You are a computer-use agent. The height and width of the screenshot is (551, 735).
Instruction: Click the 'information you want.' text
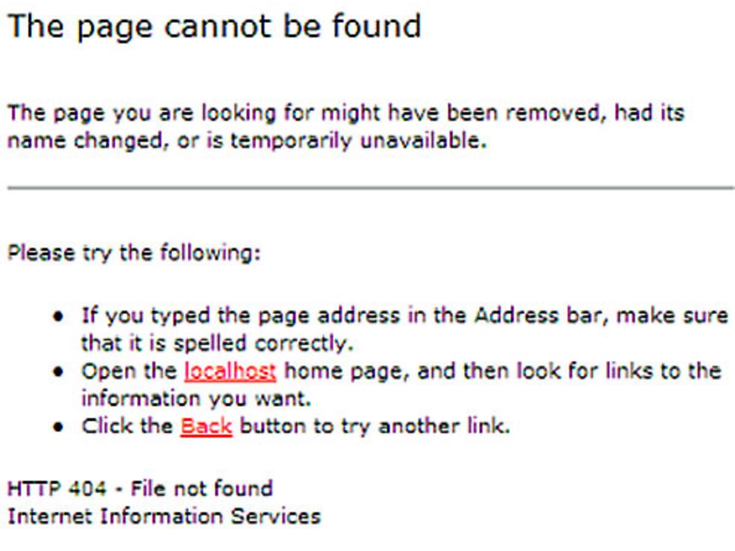[x=196, y=399]
